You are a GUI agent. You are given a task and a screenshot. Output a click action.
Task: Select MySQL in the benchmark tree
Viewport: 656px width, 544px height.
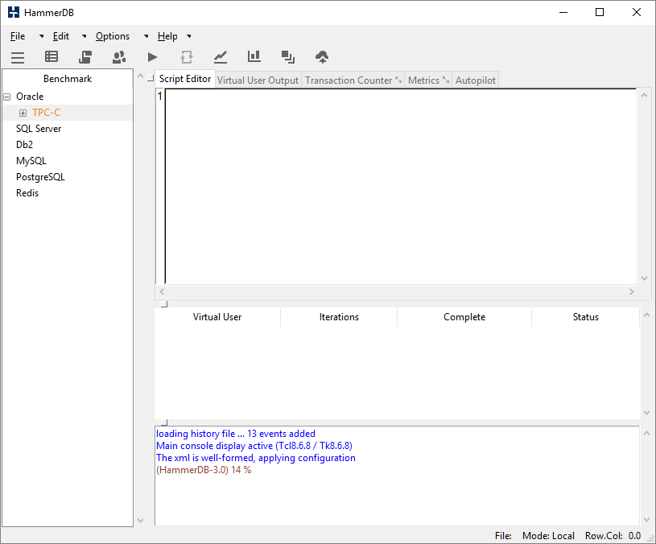(x=31, y=161)
